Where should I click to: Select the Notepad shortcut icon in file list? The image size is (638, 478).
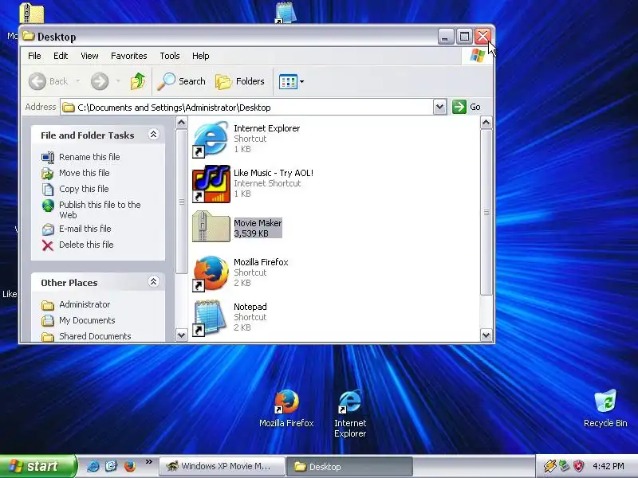(x=210, y=318)
